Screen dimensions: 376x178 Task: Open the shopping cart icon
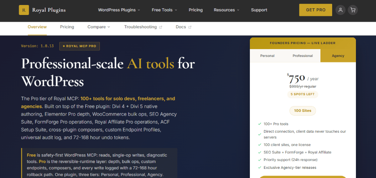tap(353, 10)
